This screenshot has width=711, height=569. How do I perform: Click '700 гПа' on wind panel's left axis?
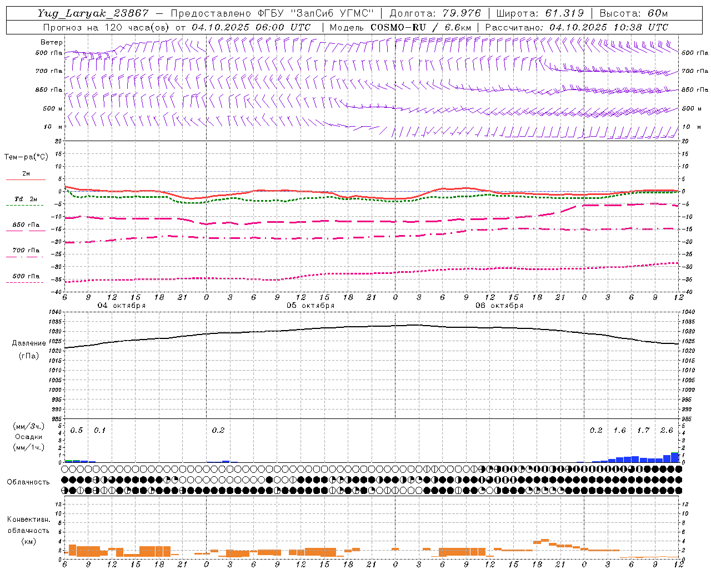pos(49,71)
